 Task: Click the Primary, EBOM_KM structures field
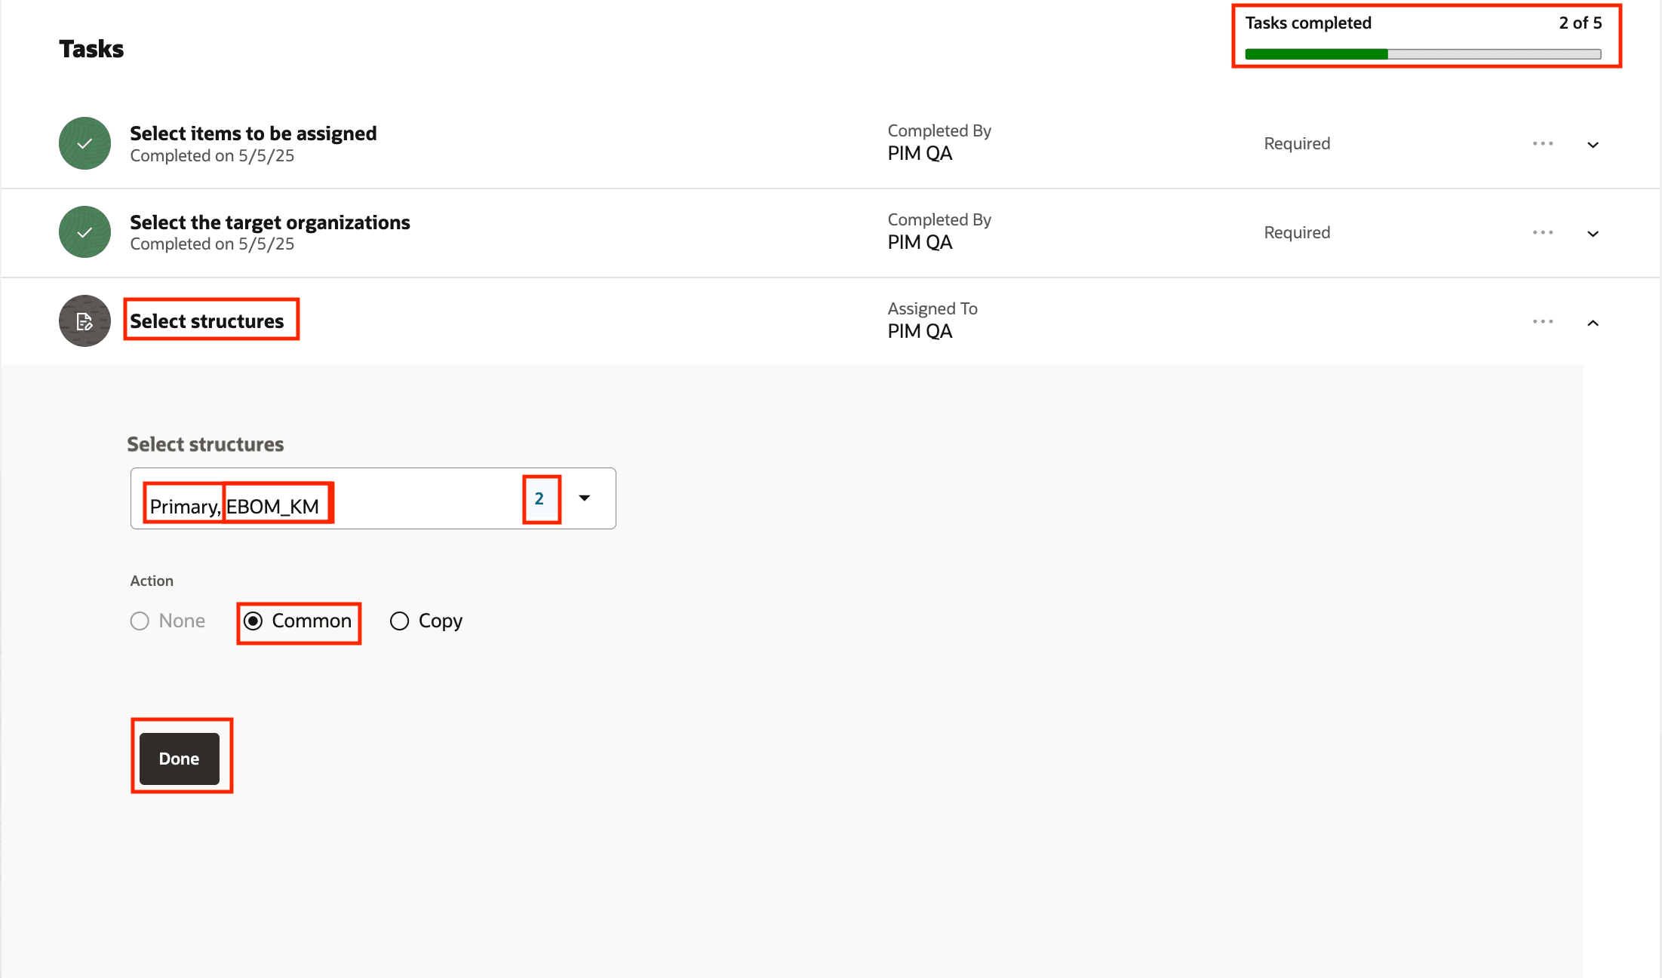(x=373, y=498)
